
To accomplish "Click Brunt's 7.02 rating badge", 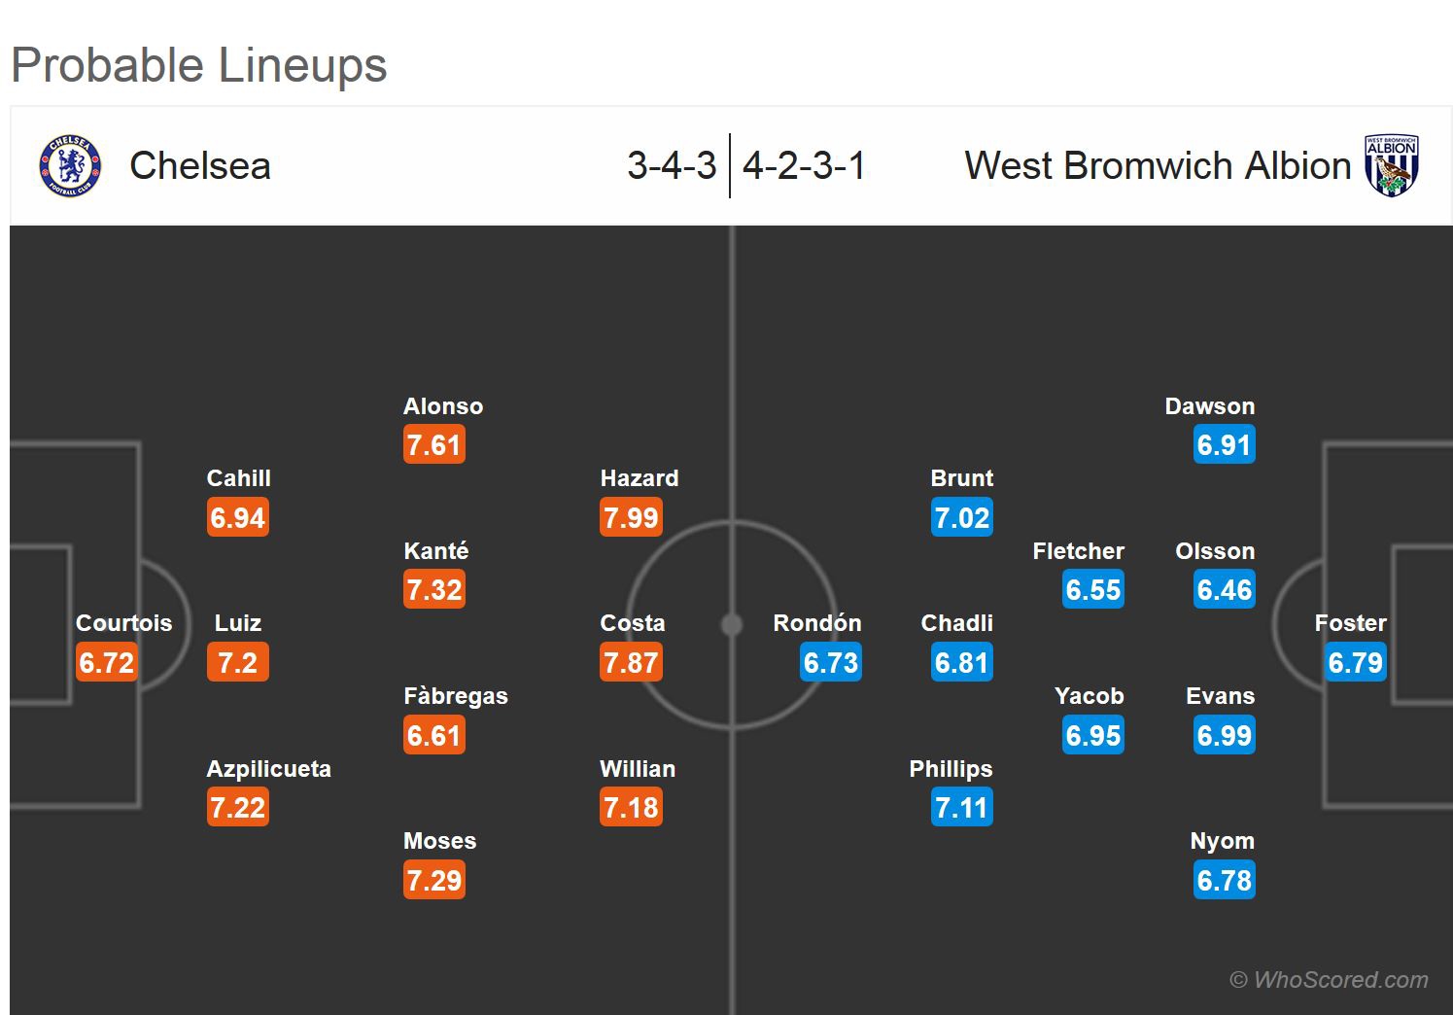I will (961, 517).
